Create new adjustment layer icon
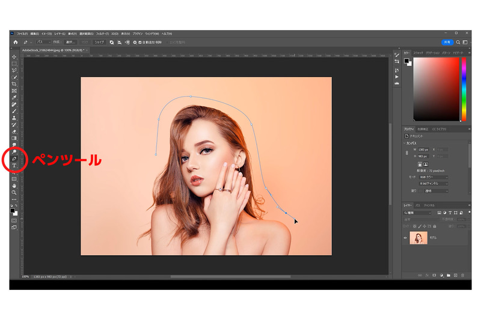The image size is (481, 320). pos(441,276)
